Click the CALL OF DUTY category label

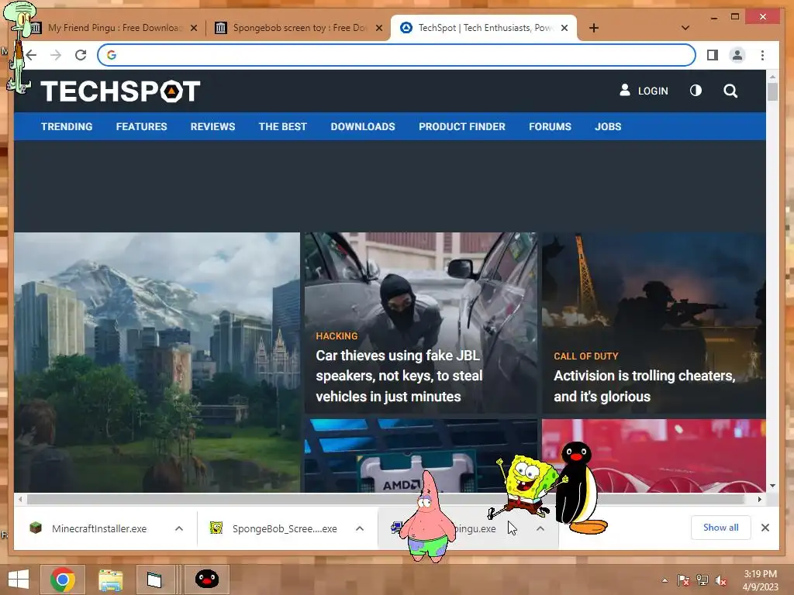[x=586, y=356]
